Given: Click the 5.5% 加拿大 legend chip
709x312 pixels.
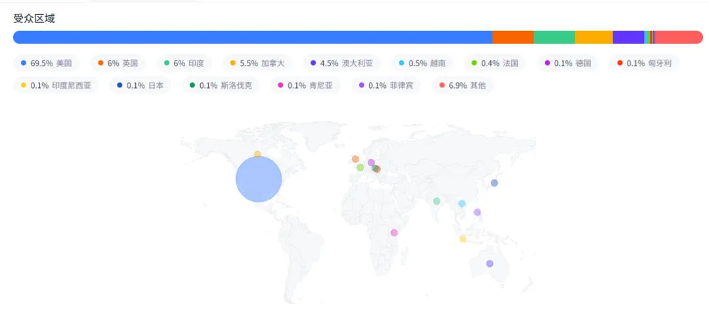Looking at the screenshot, I should pyautogui.click(x=257, y=63).
